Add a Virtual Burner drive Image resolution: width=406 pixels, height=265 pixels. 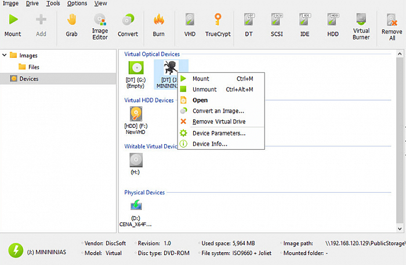[361, 27]
